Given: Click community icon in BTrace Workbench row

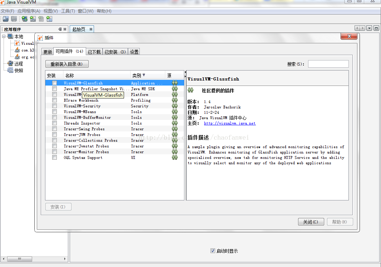Looking at the screenshot, I should pos(175,100).
